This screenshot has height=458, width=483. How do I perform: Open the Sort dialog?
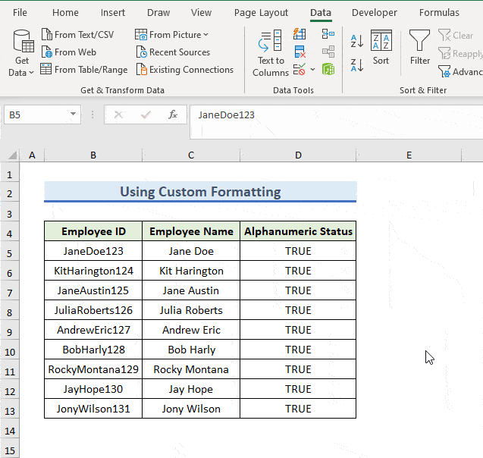point(381,48)
